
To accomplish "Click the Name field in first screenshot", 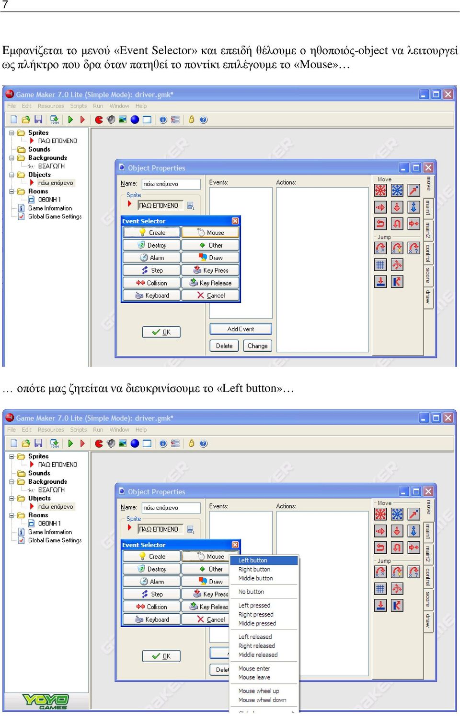I will coord(171,184).
